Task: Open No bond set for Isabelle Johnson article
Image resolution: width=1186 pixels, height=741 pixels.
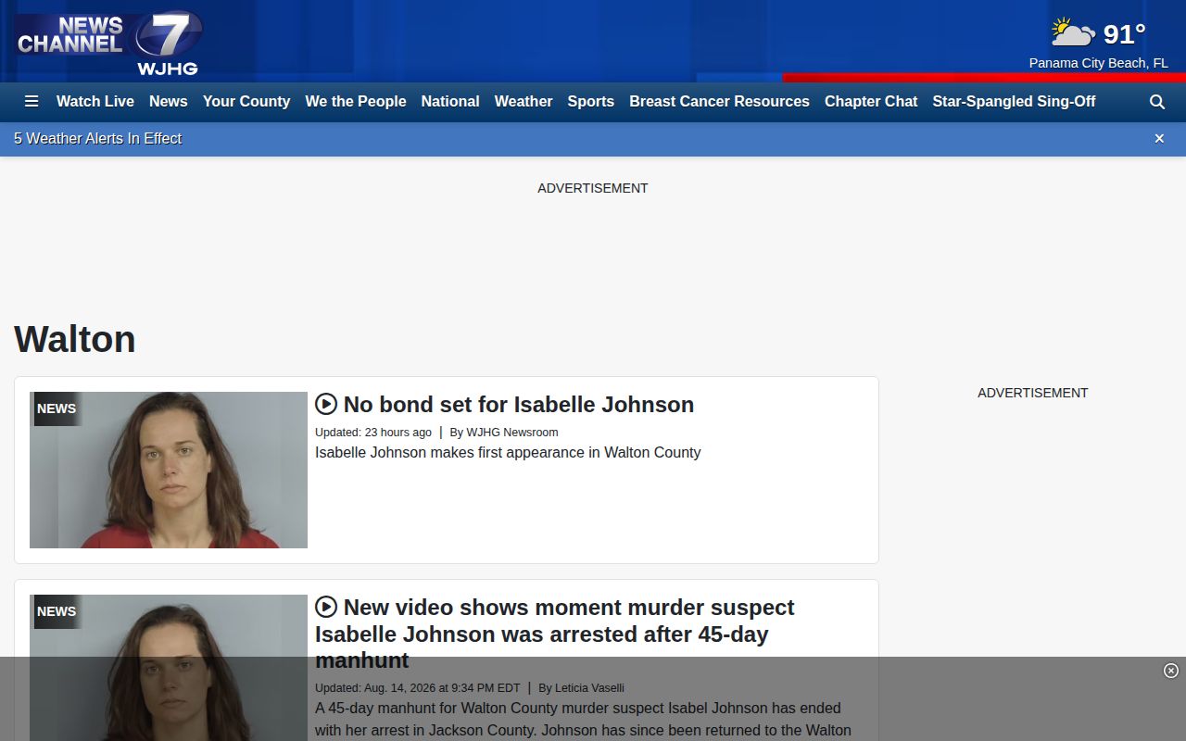Action: click(519, 404)
